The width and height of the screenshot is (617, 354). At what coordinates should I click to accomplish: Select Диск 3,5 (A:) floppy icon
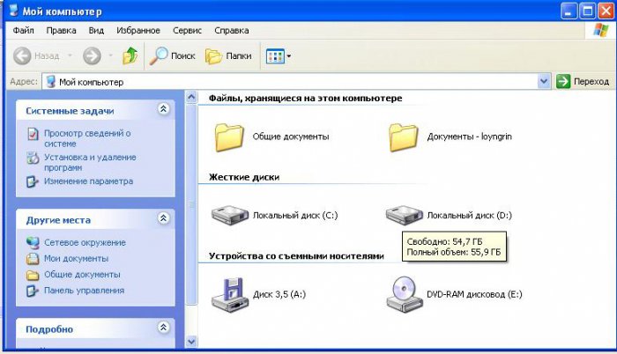click(230, 295)
